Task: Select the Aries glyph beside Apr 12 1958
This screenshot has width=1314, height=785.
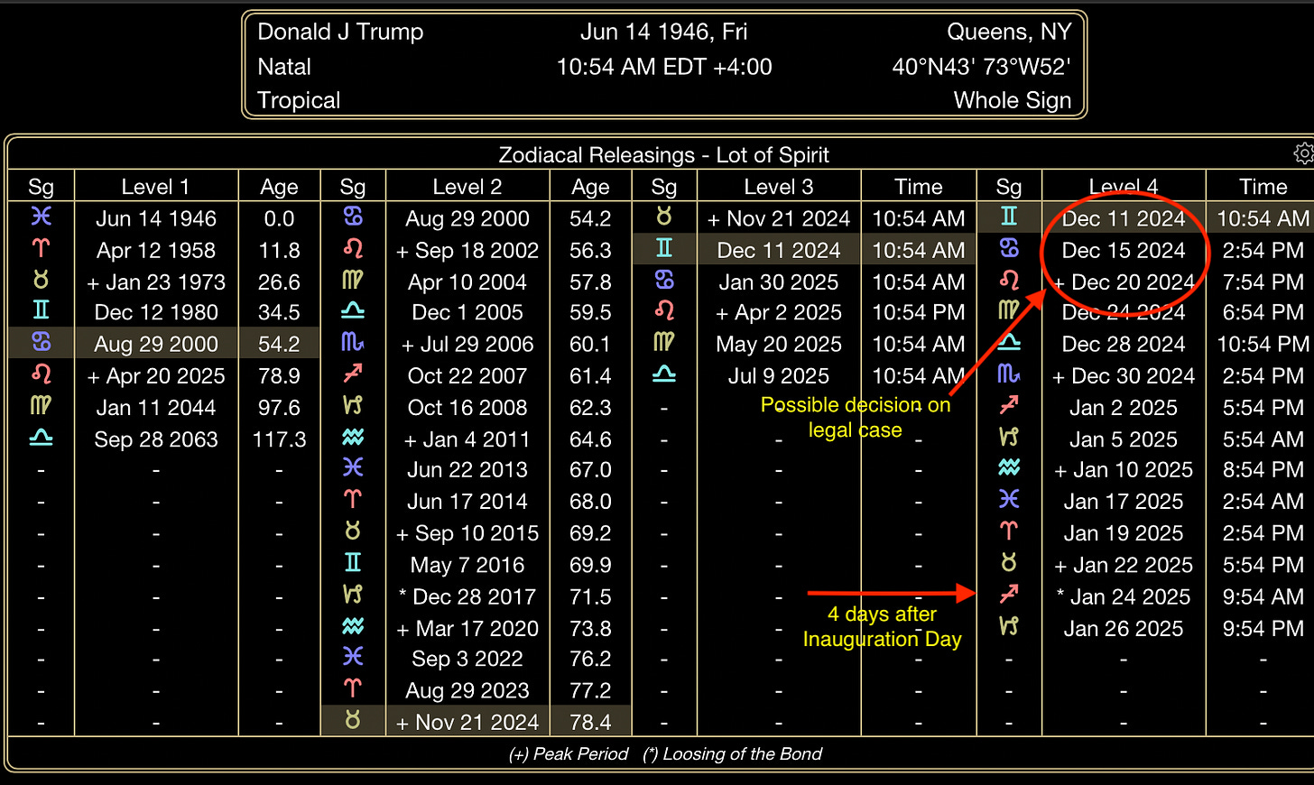Action: [41, 248]
